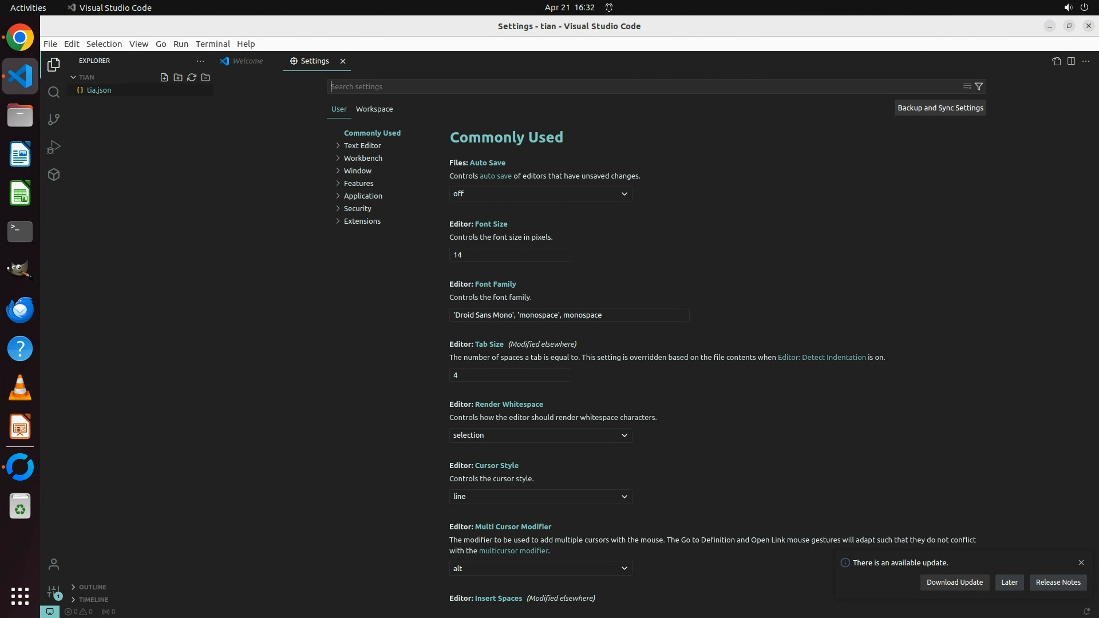This screenshot has height=618, width=1099.
Task: Click the Download Update button
Action: (954, 583)
